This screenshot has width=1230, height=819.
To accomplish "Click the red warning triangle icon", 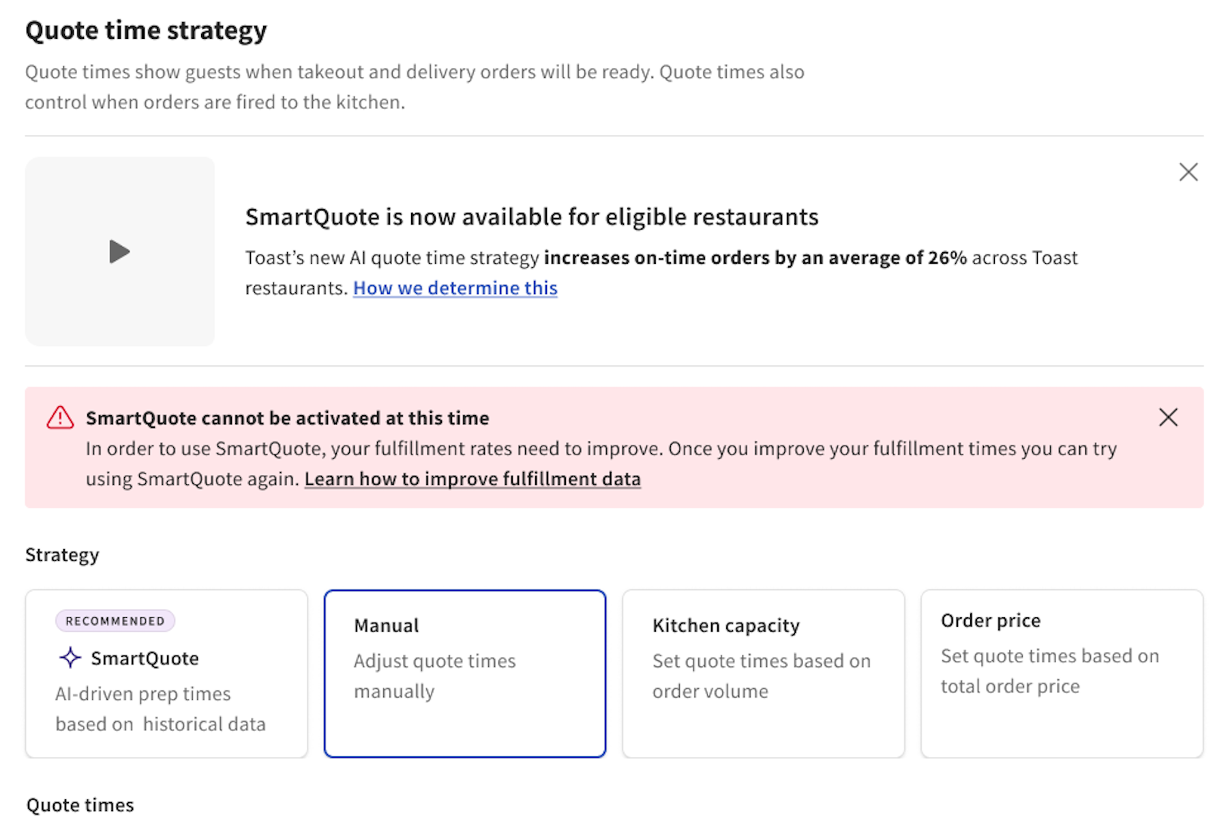I will [x=60, y=418].
